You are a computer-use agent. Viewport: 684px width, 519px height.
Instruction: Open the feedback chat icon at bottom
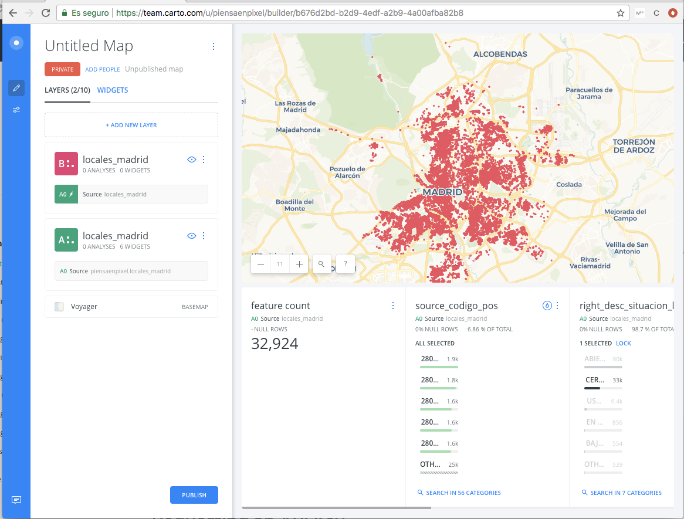[16, 500]
